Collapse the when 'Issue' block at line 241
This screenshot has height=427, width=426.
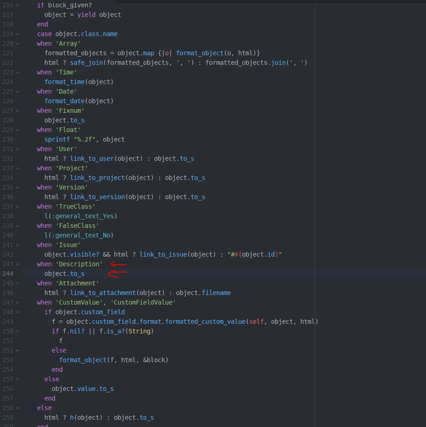17,245
